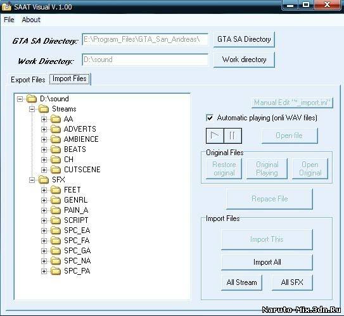
Task: Select the SPC_GA folder icon
Action: [56, 251]
